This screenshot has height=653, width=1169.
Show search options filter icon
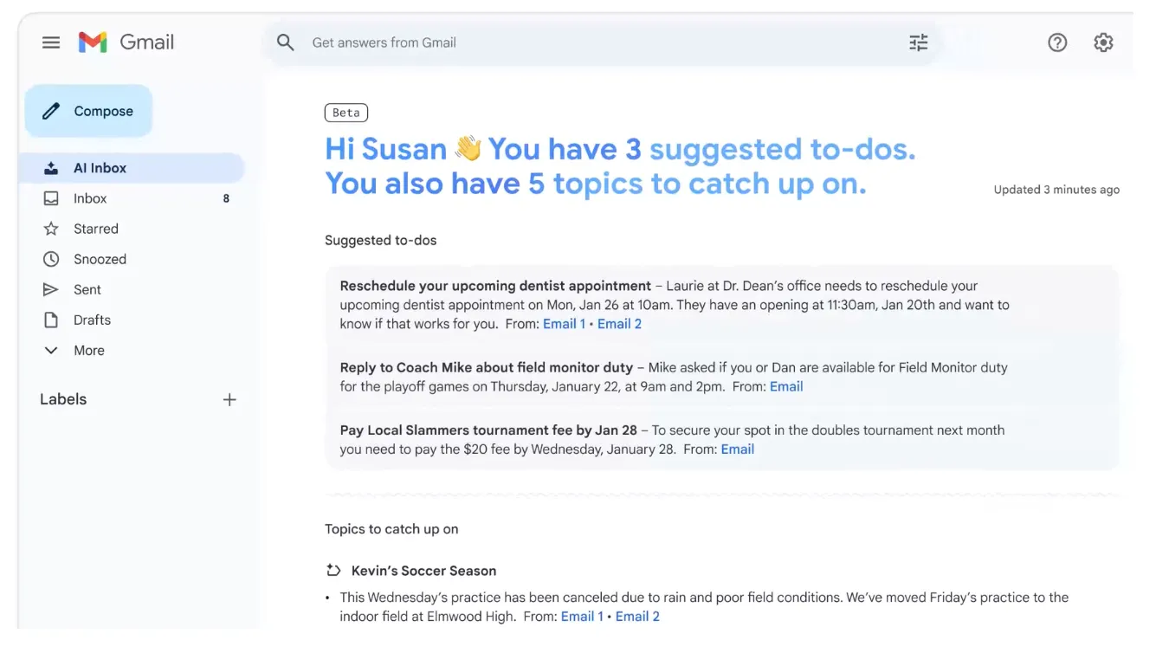pos(919,42)
